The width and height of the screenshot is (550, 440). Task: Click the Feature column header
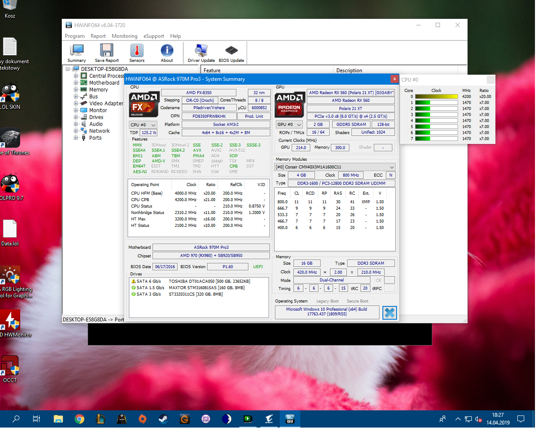[267, 70]
